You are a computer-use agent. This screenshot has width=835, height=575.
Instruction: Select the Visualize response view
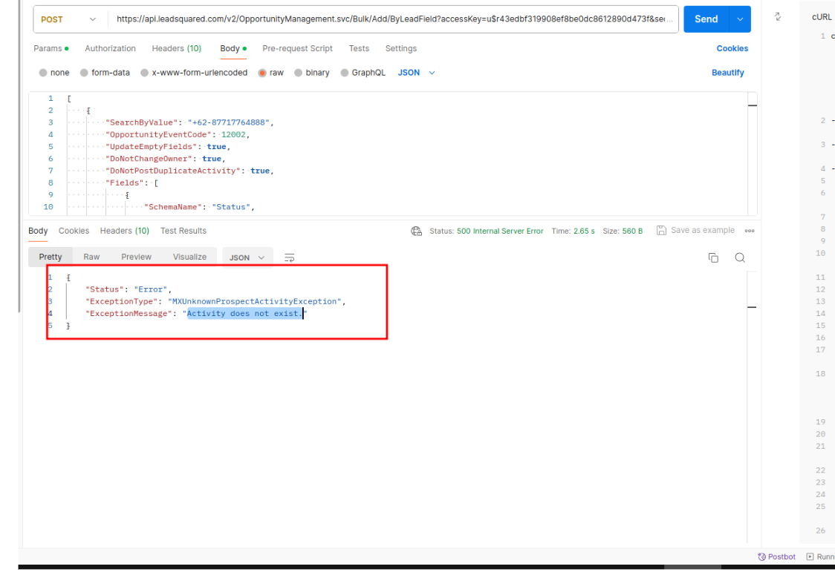pyautogui.click(x=189, y=257)
